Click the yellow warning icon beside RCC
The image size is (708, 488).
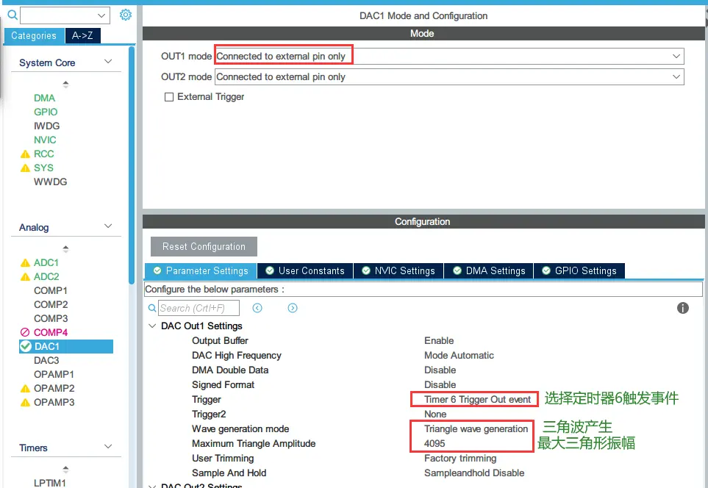[25, 154]
